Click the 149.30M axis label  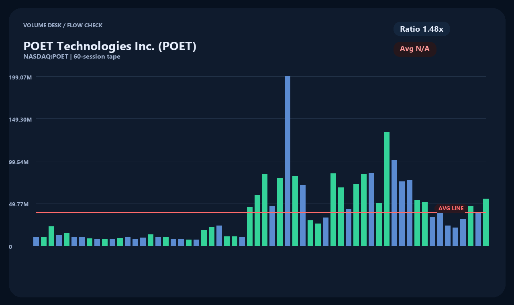click(20, 120)
